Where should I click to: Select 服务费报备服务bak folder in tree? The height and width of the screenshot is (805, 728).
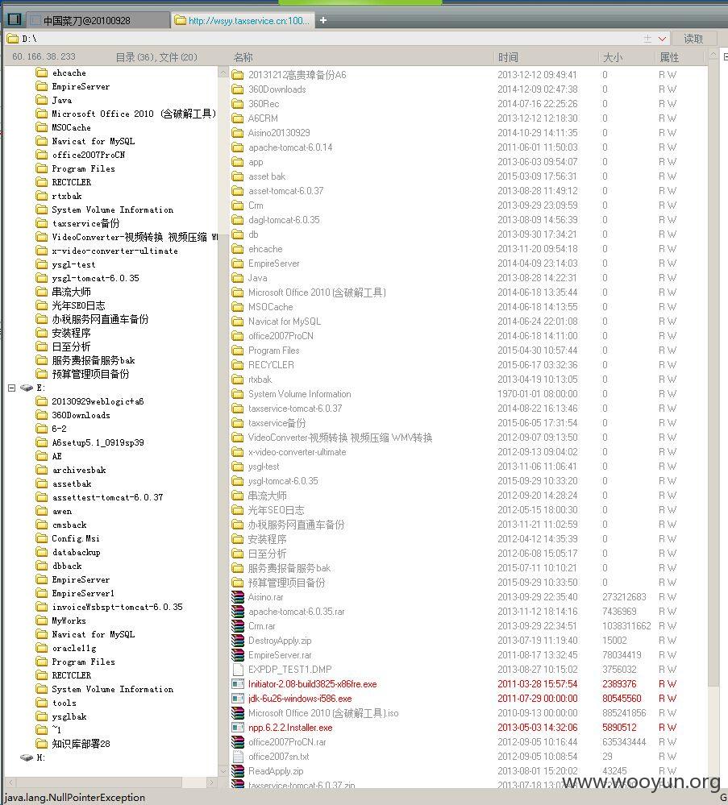[x=93, y=360]
